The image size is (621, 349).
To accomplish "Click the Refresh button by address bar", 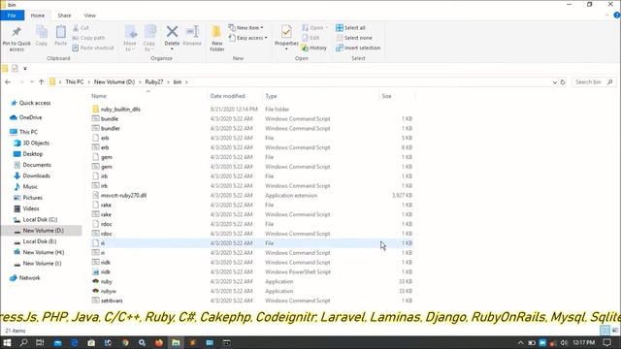I will click(563, 81).
